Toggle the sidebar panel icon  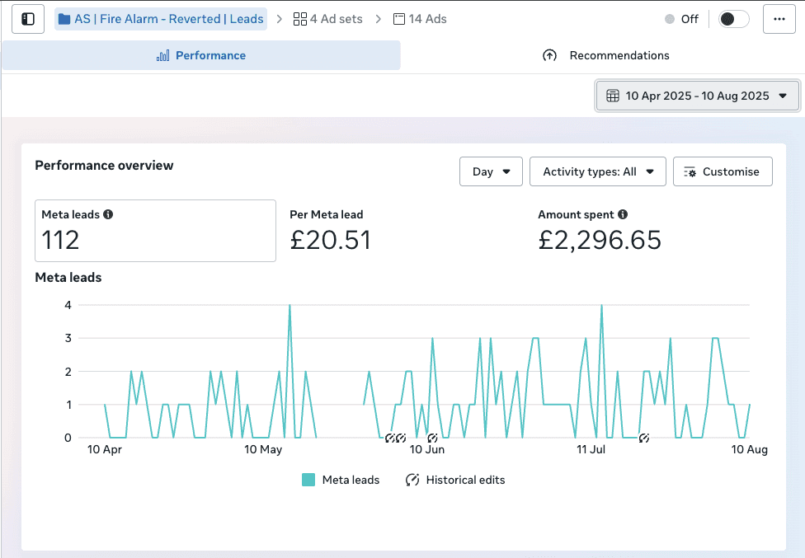[28, 19]
